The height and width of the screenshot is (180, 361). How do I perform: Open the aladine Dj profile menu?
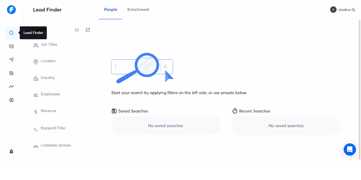[342, 10]
